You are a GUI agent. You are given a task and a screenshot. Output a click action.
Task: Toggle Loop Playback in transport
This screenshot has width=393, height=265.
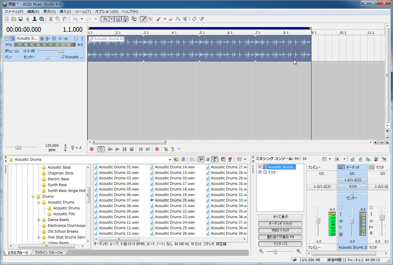point(101,149)
